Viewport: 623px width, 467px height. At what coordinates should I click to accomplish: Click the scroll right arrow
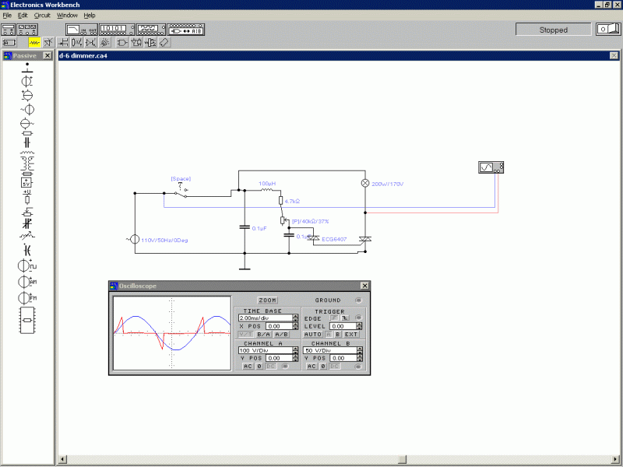(x=615, y=459)
